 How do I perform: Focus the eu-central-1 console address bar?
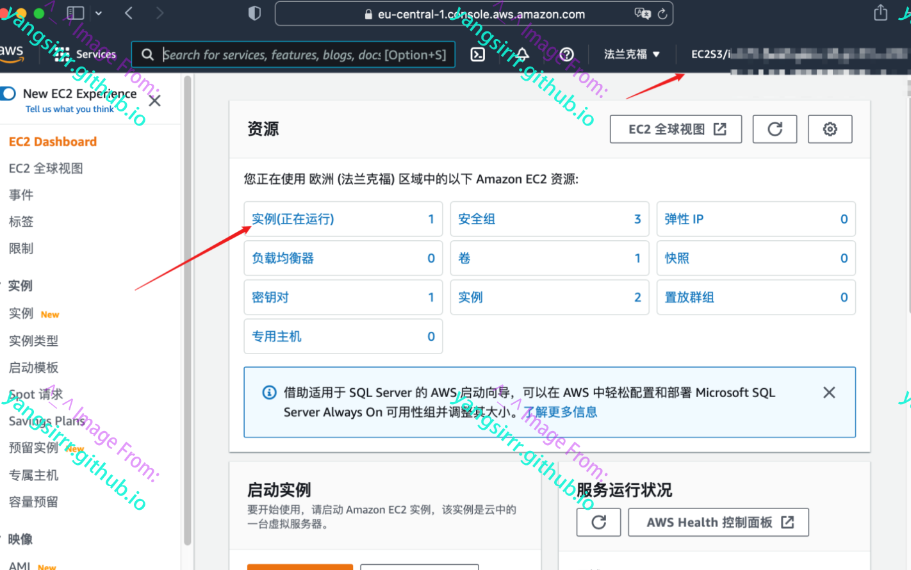pos(474,13)
